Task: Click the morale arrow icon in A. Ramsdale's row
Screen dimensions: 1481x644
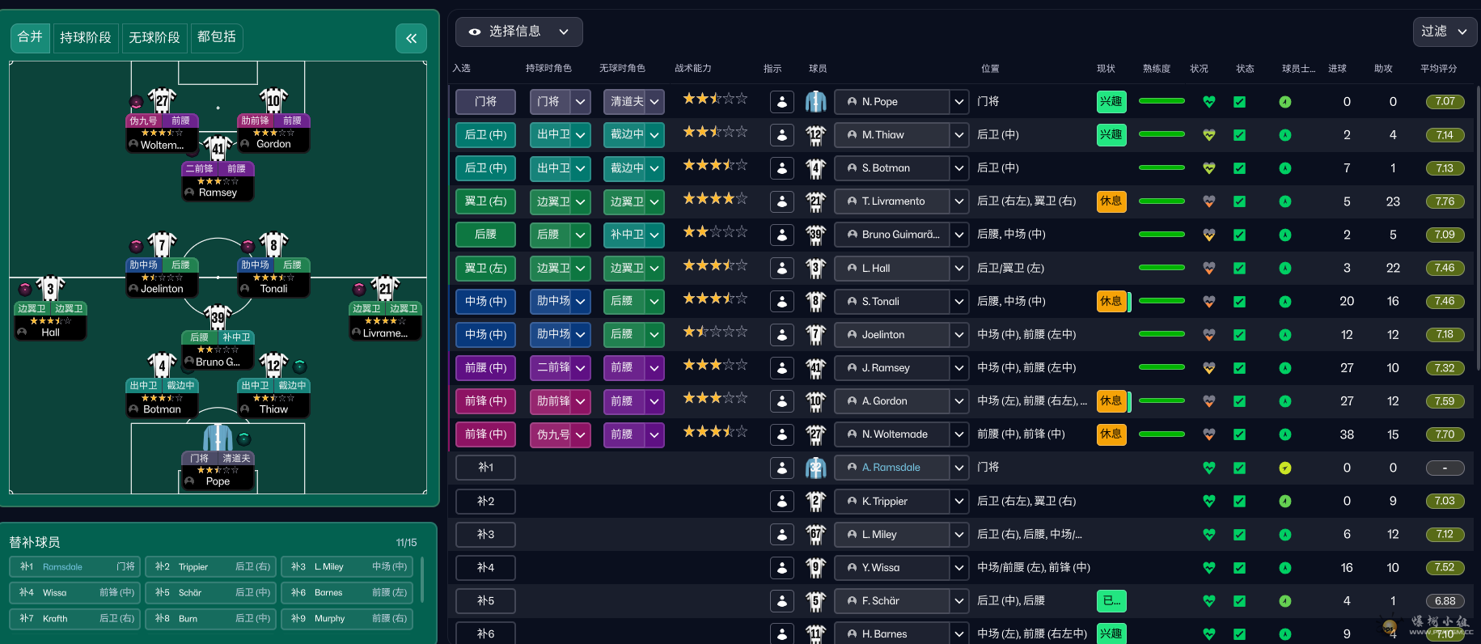Action: [1285, 468]
